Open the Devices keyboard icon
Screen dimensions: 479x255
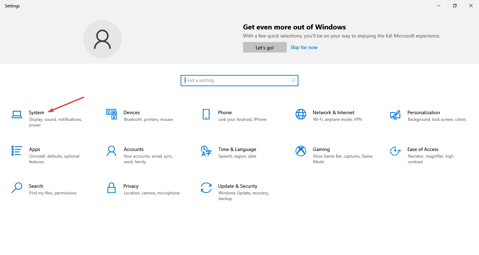(x=112, y=114)
